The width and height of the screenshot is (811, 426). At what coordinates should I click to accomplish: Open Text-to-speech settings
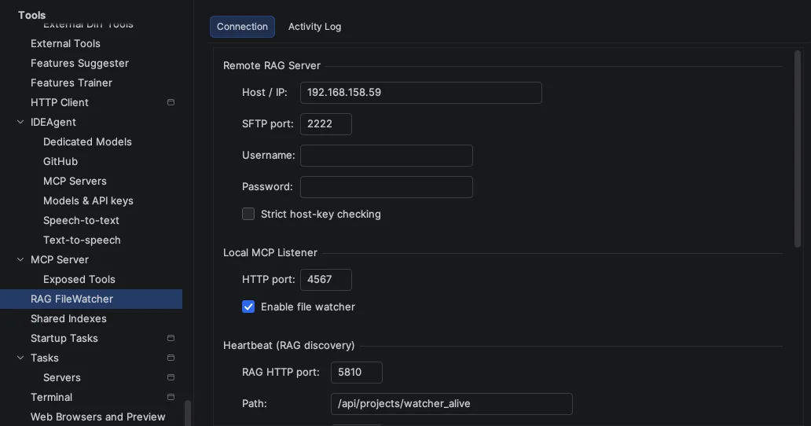pyautogui.click(x=82, y=240)
